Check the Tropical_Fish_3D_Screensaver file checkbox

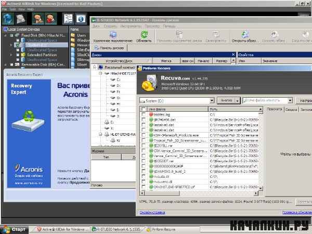coord(144,140)
